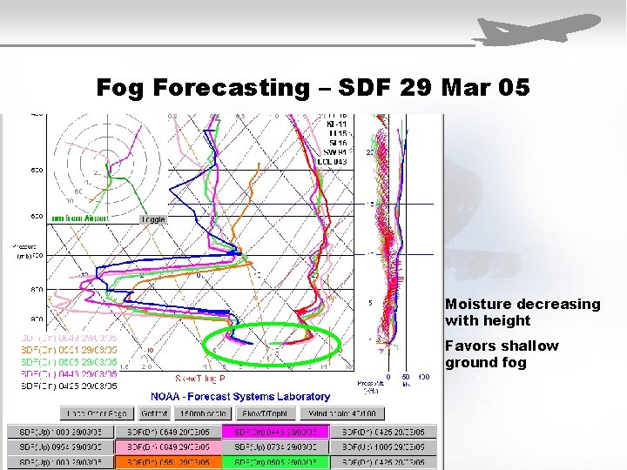
Task: Select the green SDF(Dn) 0505 sounding button
Action: click(275, 462)
